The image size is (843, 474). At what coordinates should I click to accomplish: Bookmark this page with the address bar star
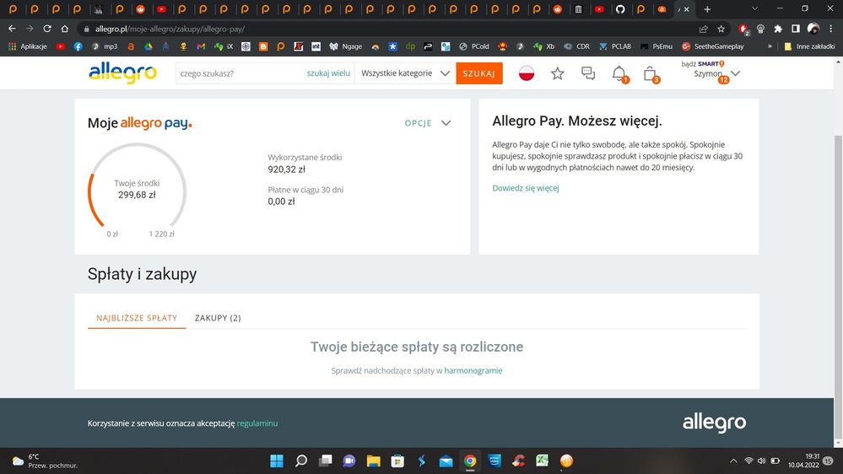tap(721, 29)
